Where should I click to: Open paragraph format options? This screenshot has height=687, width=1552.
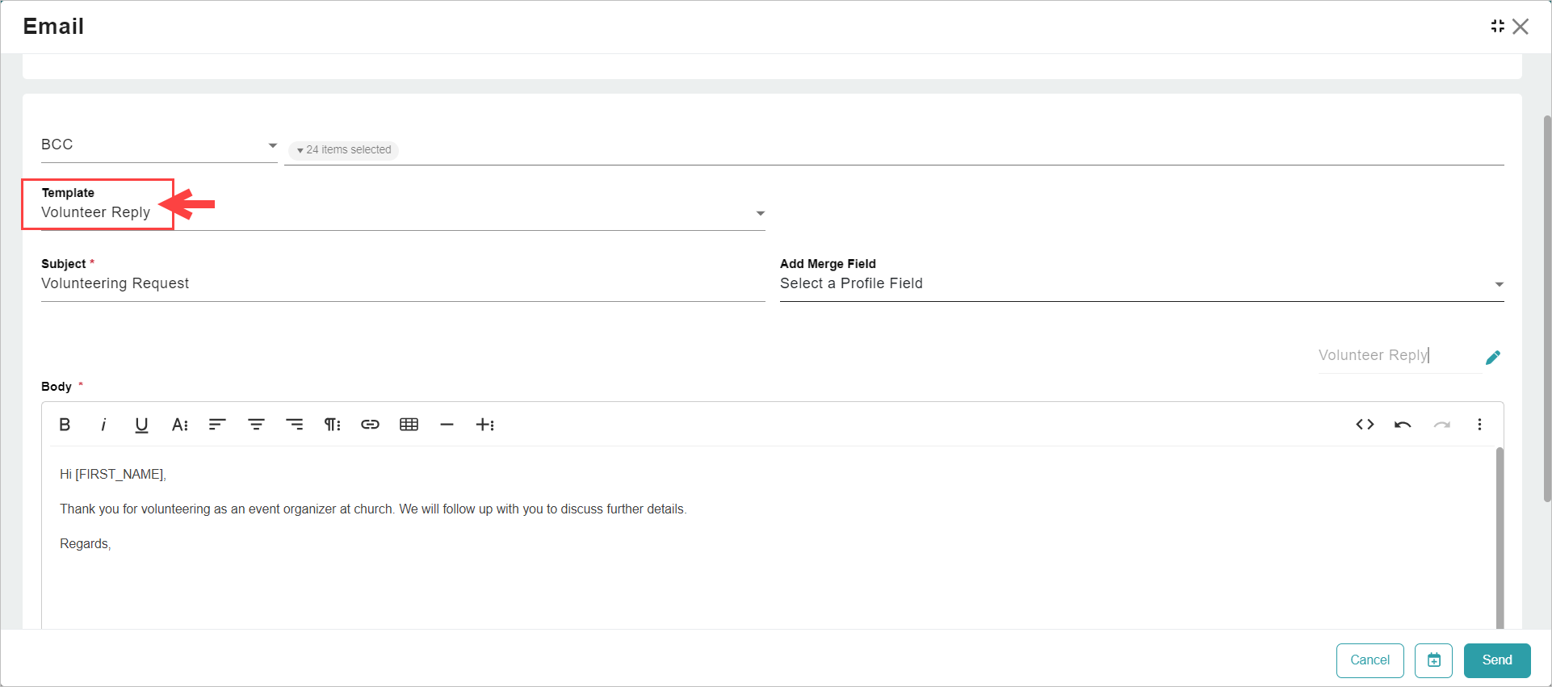point(332,425)
